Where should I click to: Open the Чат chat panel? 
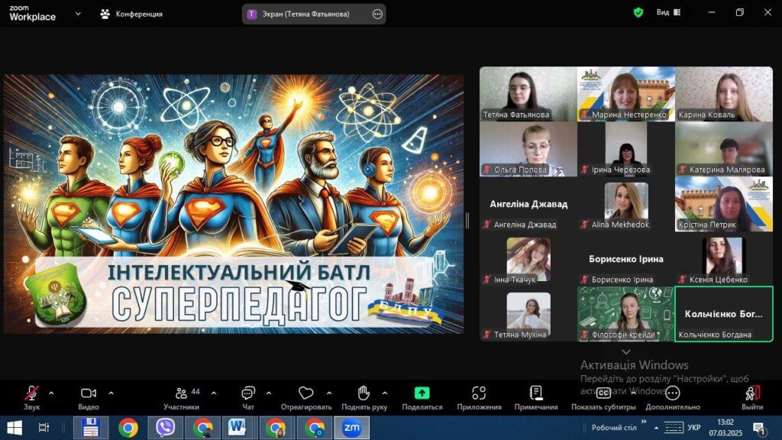click(x=248, y=398)
